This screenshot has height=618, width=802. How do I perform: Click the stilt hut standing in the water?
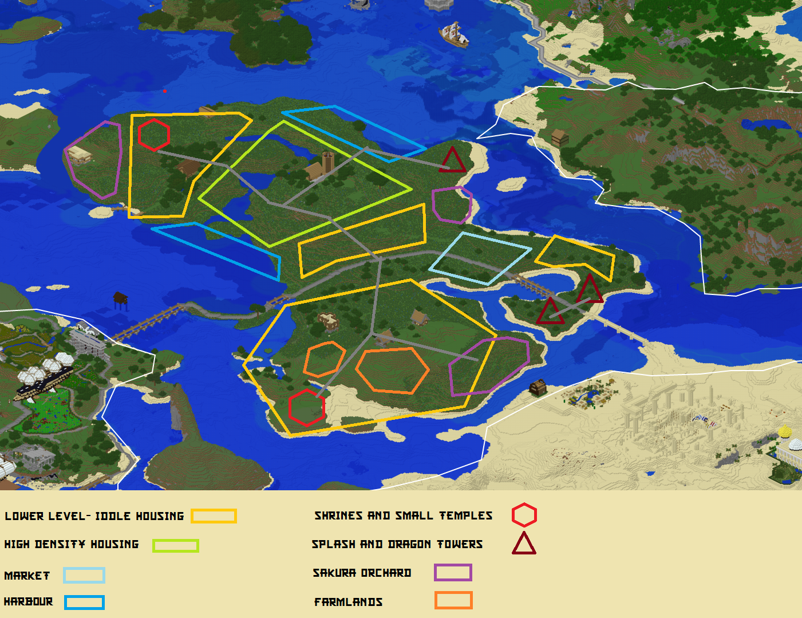point(120,300)
